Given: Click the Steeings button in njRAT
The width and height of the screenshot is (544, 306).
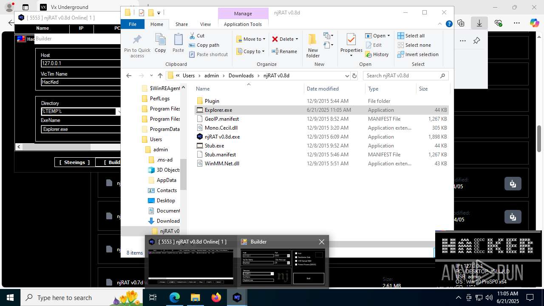Looking at the screenshot, I should pos(74,162).
